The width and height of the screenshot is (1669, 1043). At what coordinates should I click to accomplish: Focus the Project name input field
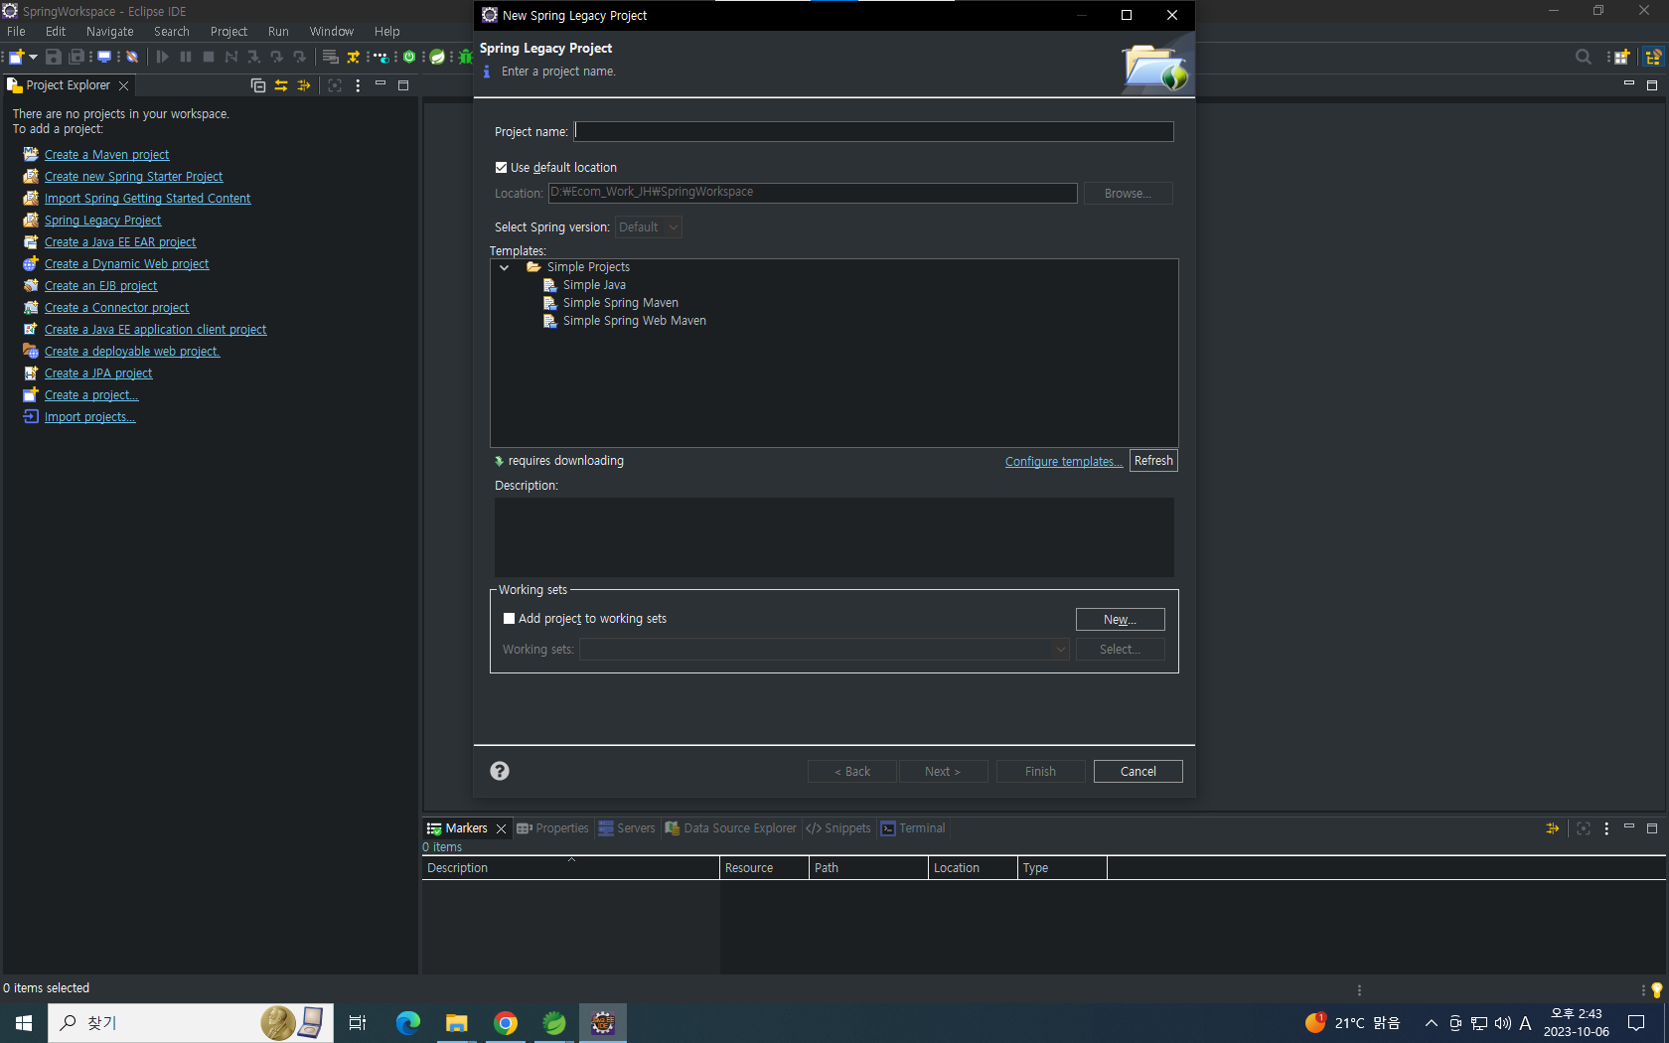tap(874, 131)
